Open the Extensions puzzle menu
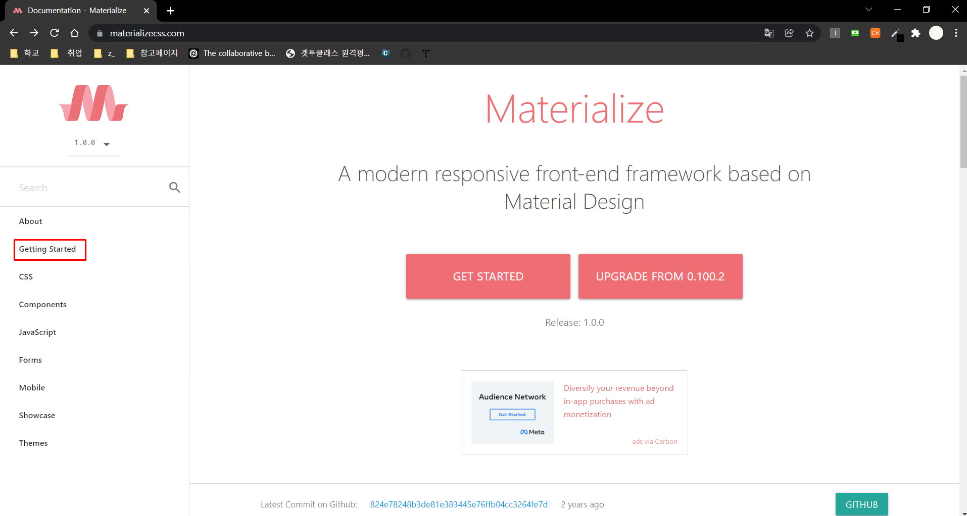This screenshot has width=967, height=516. coord(915,33)
